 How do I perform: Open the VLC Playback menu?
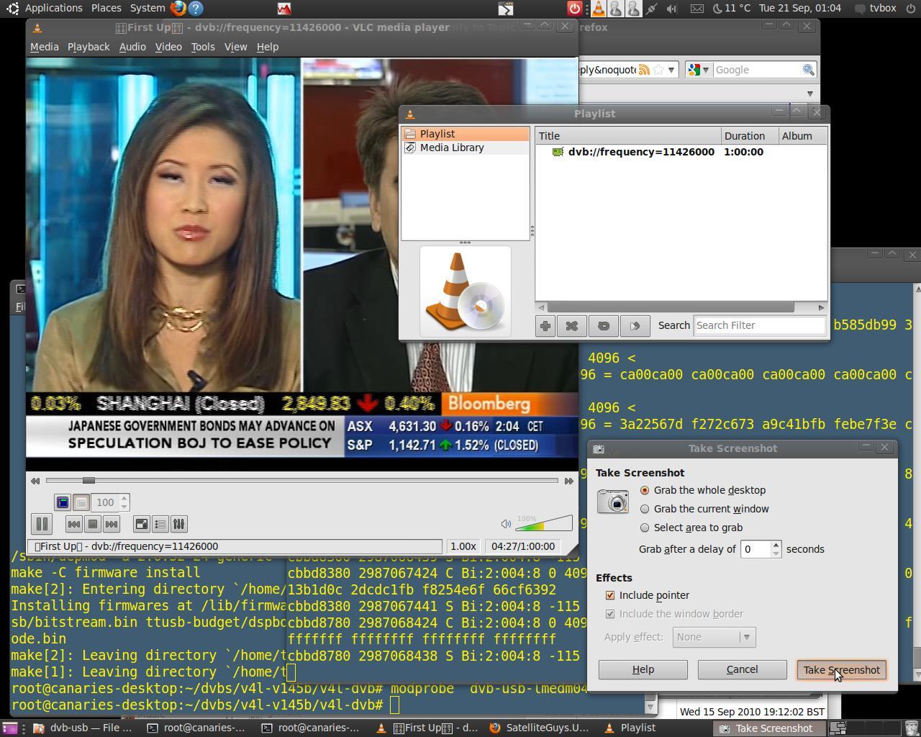point(89,47)
